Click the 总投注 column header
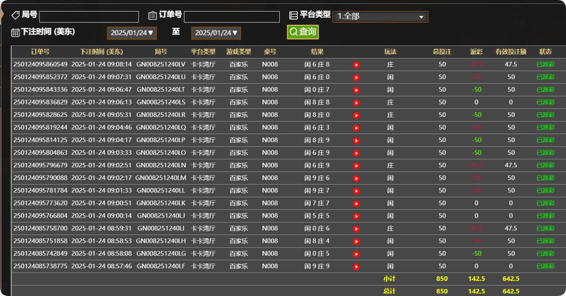Image resolution: width=566 pixels, height=296 pixels. [x=442, y=52]
